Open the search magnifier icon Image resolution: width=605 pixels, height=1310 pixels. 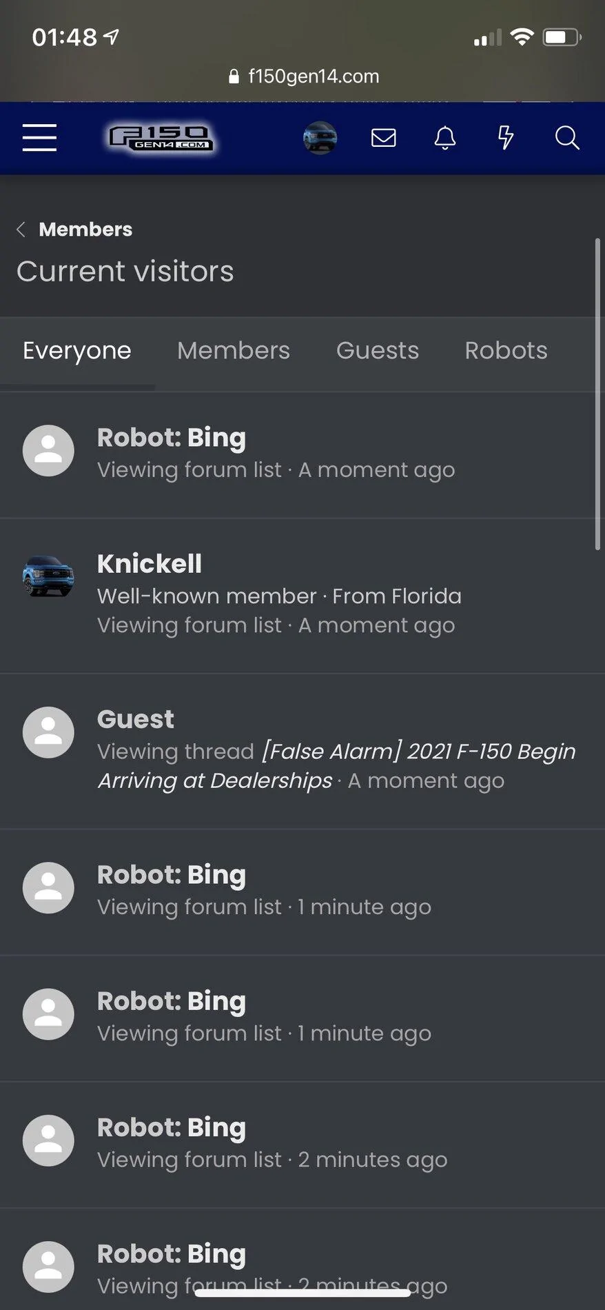(566, 138)
